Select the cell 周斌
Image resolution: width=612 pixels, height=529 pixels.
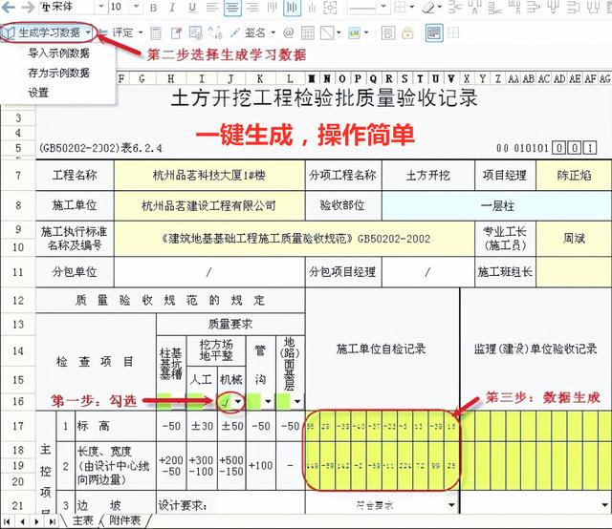(x=574, y=239)
